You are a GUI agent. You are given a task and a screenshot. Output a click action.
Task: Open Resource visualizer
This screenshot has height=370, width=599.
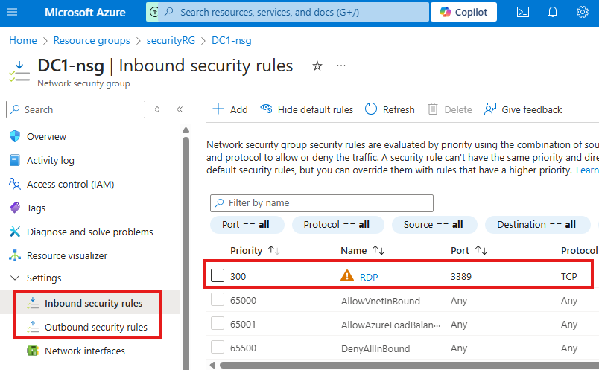point(67,255)
